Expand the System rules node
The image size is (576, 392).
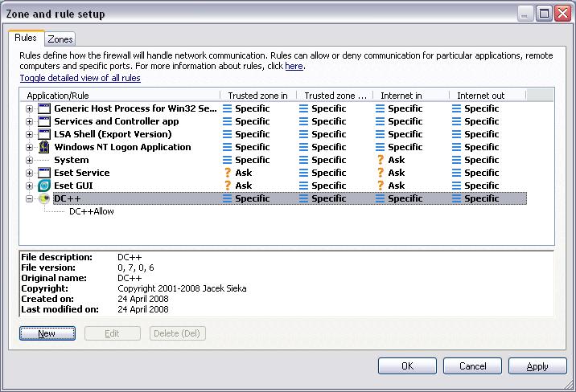[29, 160]
